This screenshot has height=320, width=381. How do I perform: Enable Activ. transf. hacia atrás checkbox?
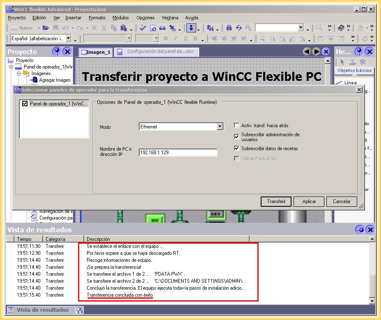pyautogui.click(x=236, y=126)
